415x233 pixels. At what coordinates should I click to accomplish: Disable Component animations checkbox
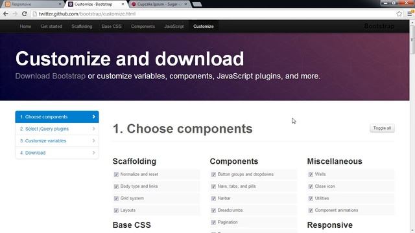click(x=311, y=210)
